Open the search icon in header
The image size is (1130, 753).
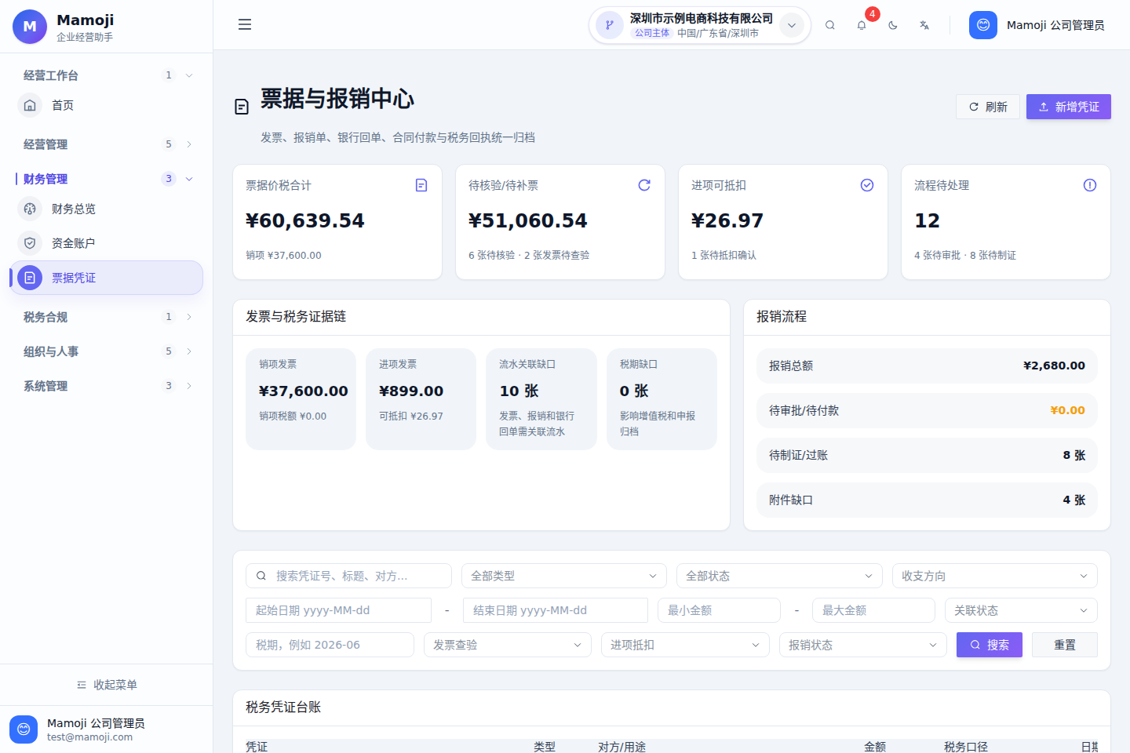pos(829,25)
